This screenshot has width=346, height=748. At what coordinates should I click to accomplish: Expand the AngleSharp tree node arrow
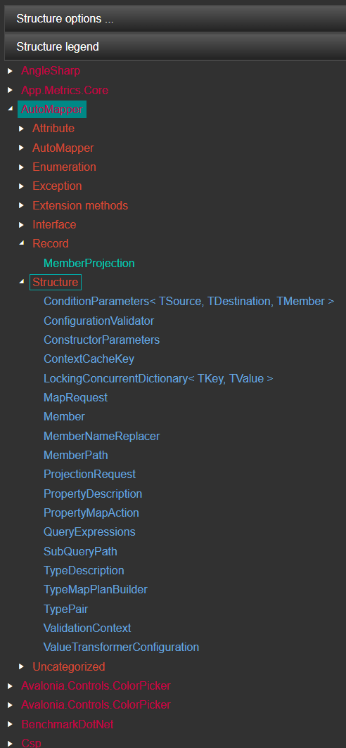coord(10,71)
